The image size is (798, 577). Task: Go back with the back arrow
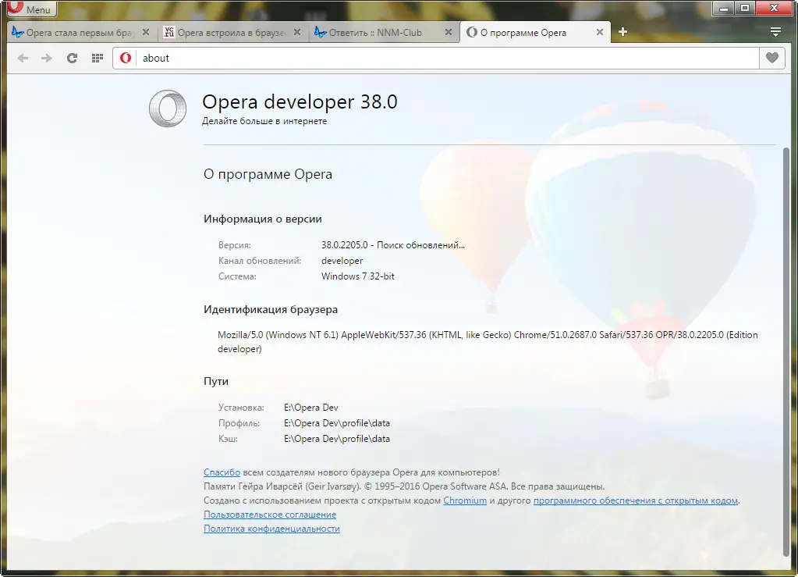(23, 58)
